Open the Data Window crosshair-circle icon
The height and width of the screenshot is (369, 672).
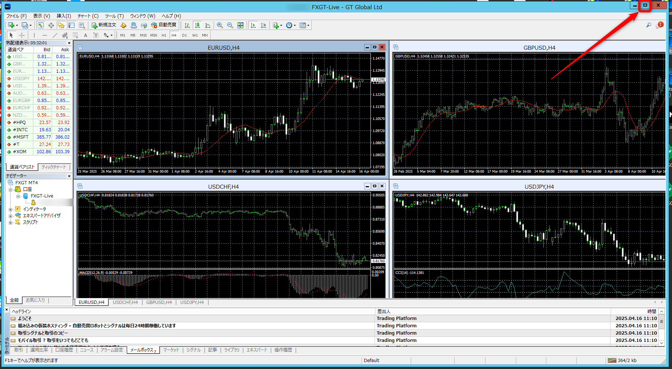pyautogui.click(x=51, y=25)
